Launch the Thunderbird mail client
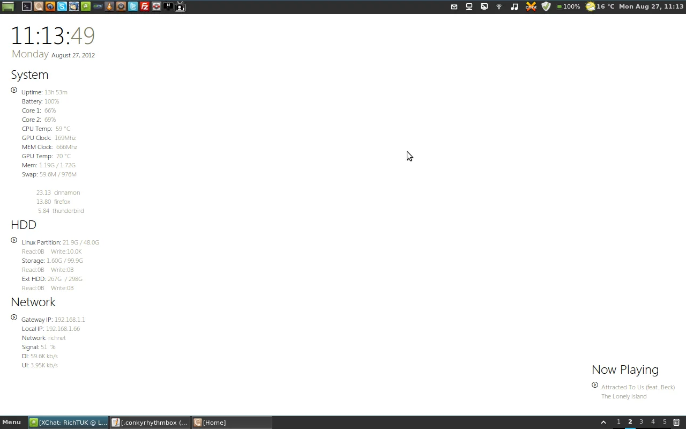686x429 pixels. [x=73, y=6]
